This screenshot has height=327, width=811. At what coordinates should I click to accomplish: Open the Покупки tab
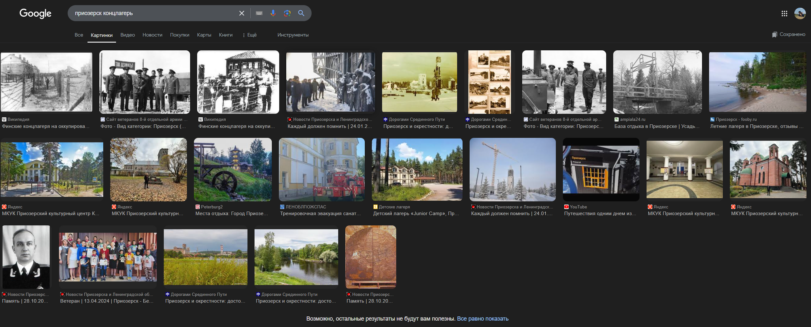pyautogui.click(x=179, y=35)
